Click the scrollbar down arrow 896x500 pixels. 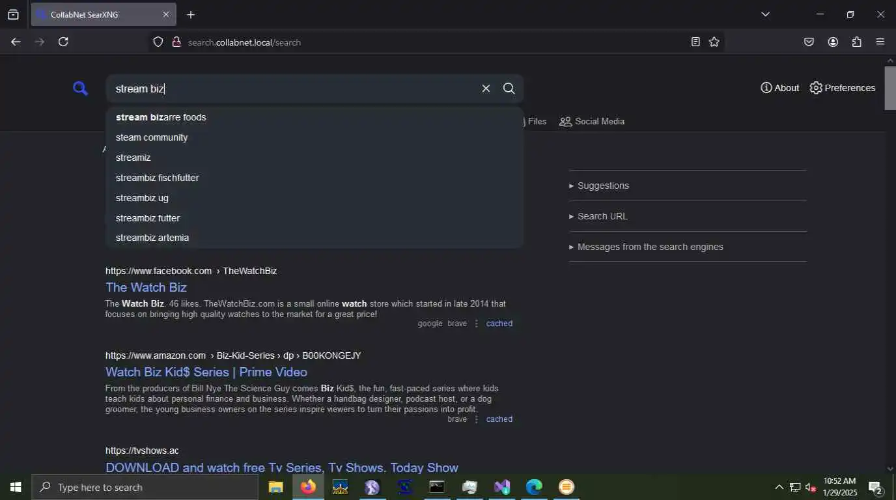click(x=890, y=468)
